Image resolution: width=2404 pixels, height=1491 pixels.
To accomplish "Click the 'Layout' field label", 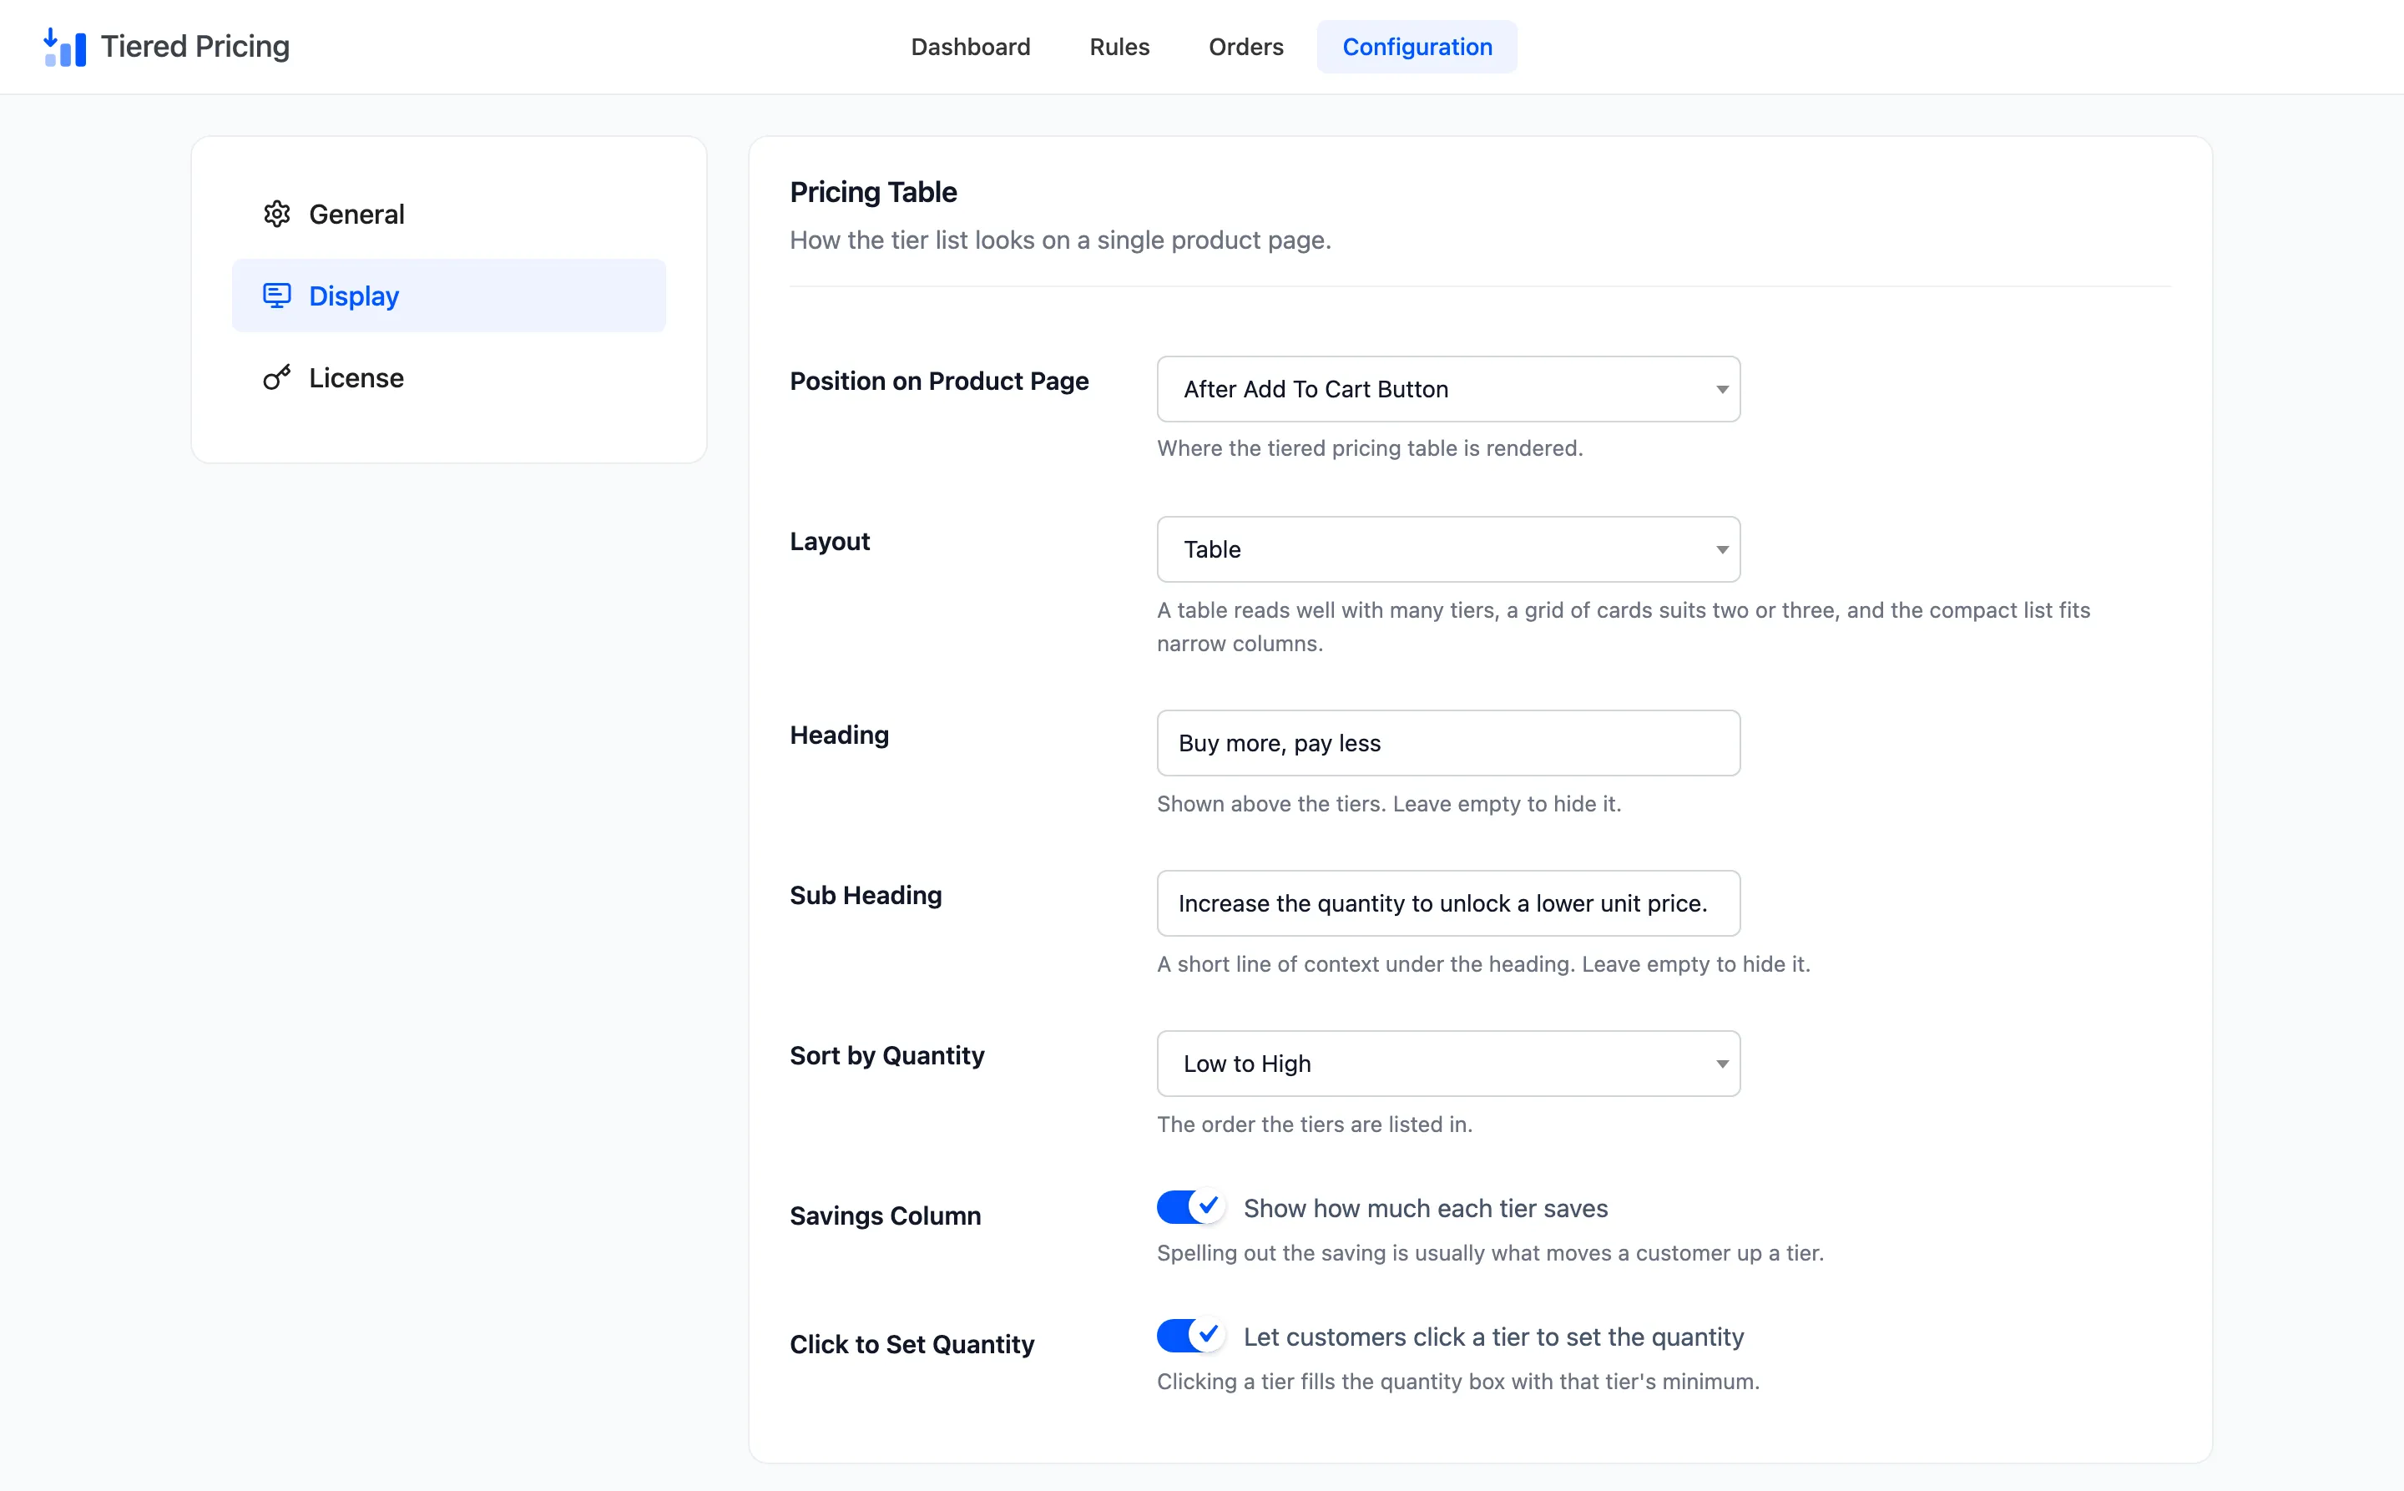I will coord(829,541).
